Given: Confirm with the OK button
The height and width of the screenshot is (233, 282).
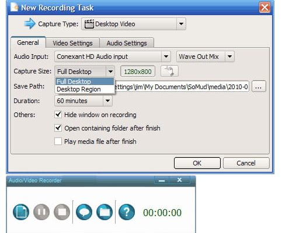Looking at the screenshot, I should click(197, 163).
